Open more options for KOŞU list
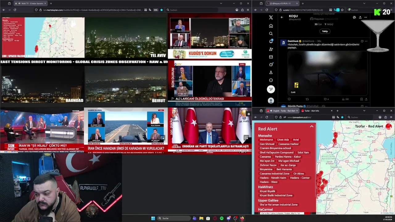Viewport: 395px width, 222px height. click(x=366, y=17)
